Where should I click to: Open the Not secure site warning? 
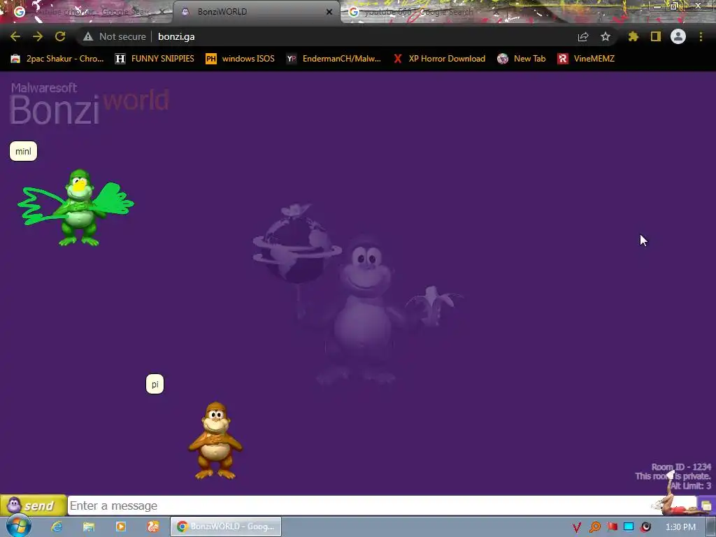tap(115, 36)
